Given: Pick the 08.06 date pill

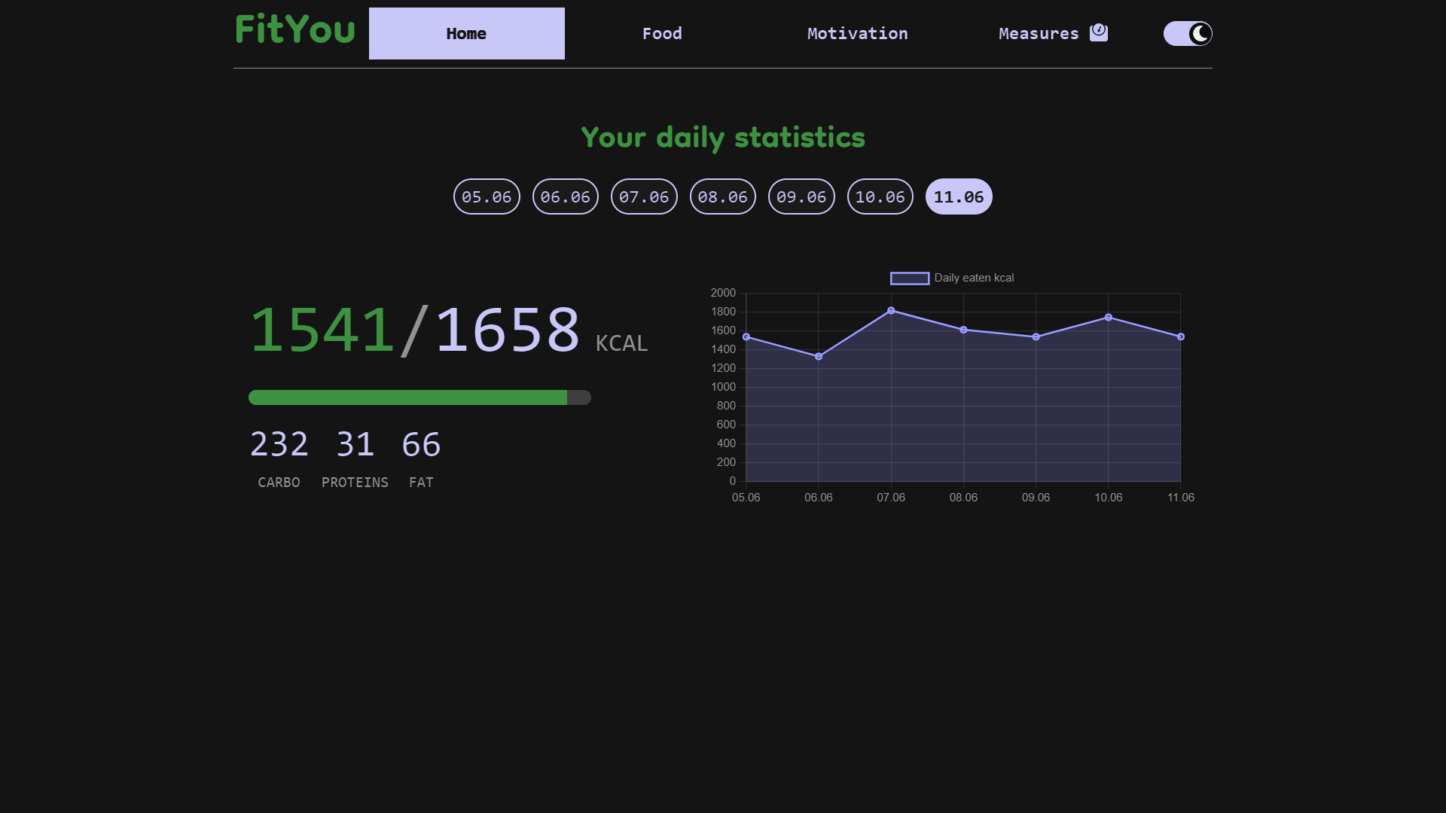Looking at the screenshot, I should [723, 196].
